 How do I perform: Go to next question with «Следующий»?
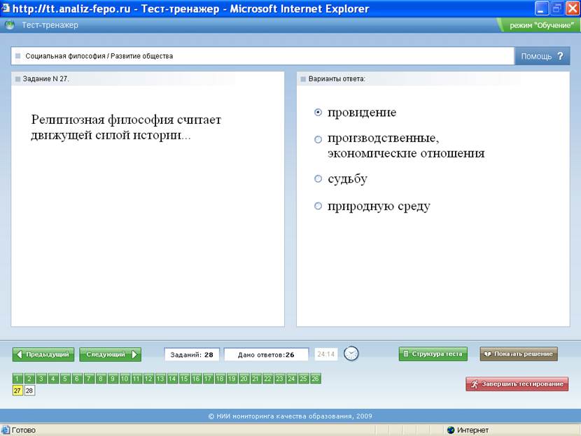[110, 354]
